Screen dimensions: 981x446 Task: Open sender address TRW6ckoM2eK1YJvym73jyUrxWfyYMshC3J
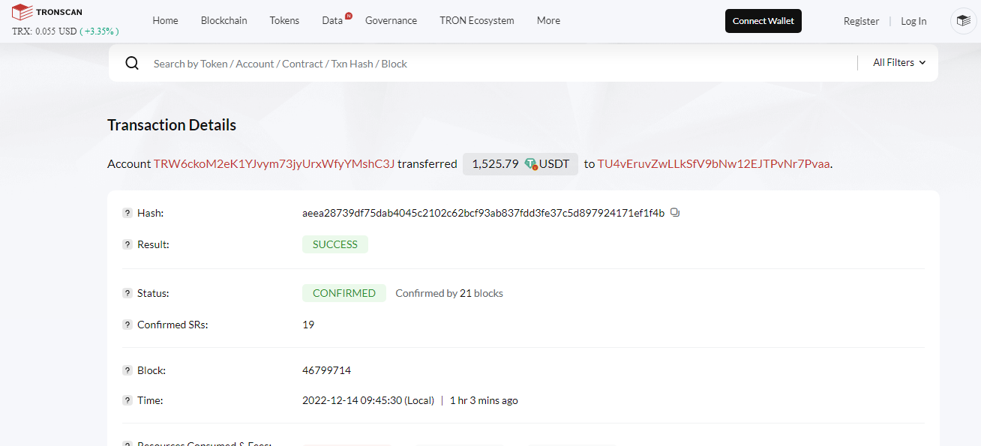tap(274, 163)
